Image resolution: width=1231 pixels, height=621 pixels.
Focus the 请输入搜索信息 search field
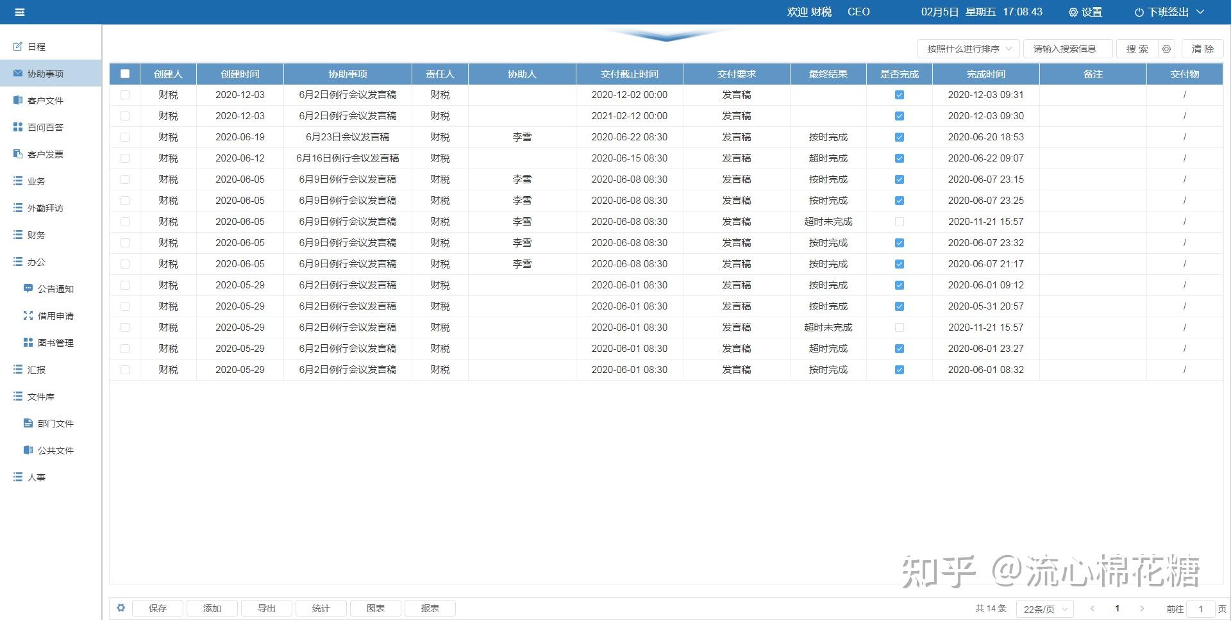[x=1068, y=49]
